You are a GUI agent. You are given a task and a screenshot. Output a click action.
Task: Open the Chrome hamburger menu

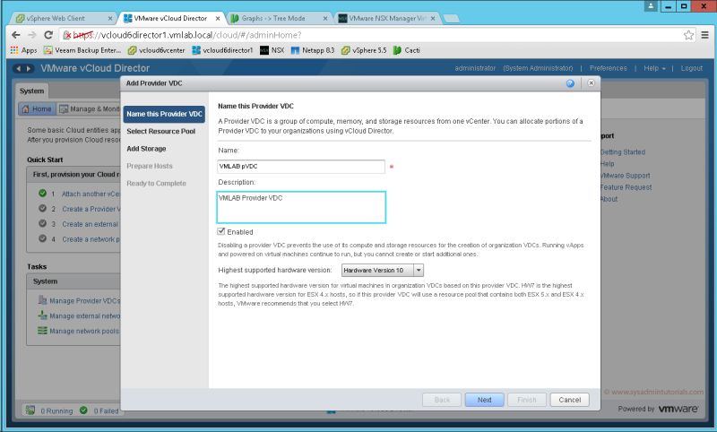pyautogui.click(x=704, y=35)
